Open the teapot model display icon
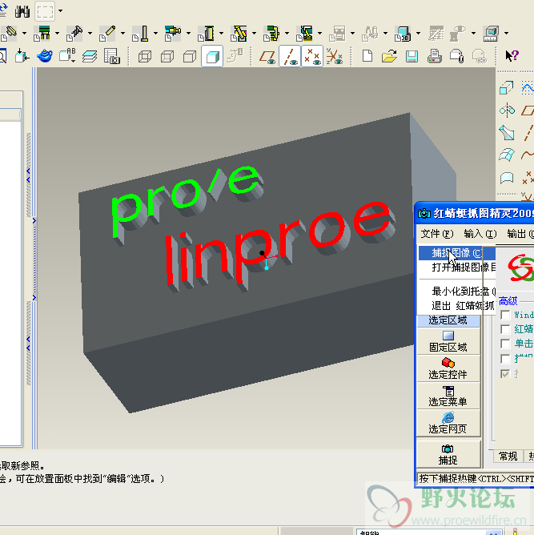The image size is (534, 535). tap(44, 56)
